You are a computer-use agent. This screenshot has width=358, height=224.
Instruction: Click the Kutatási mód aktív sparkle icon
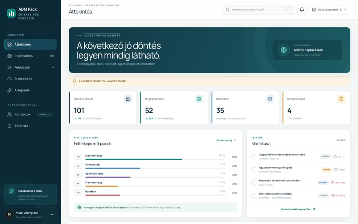tap(12, 191)
